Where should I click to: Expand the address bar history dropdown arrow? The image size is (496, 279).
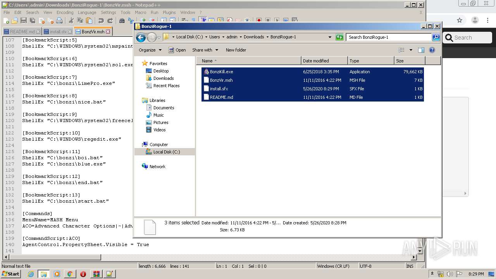click(x=330, y=37)
